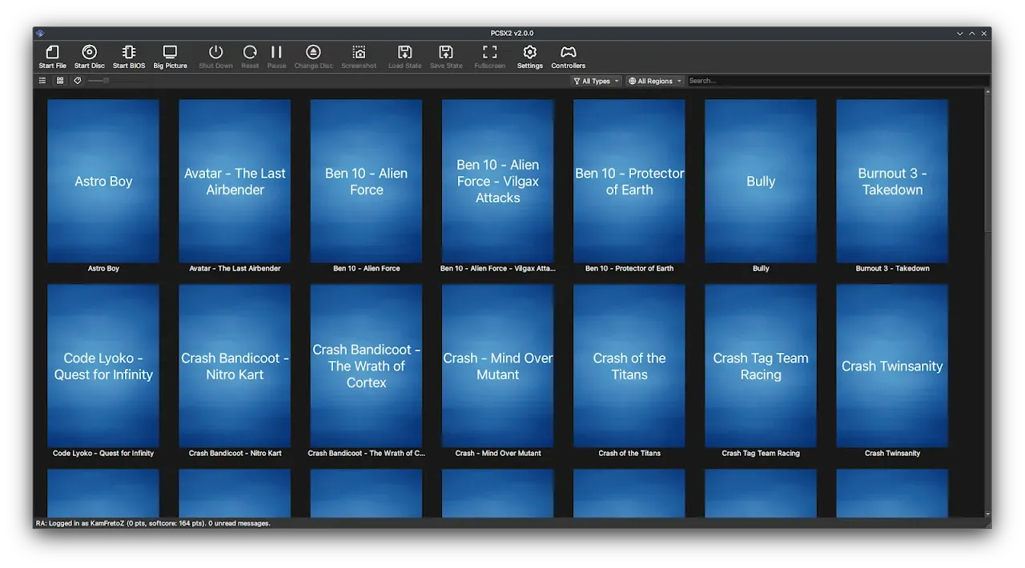Screen dimensions: 1025x568
Task: Toggle cover titles tag button
Action: [78, 81]
